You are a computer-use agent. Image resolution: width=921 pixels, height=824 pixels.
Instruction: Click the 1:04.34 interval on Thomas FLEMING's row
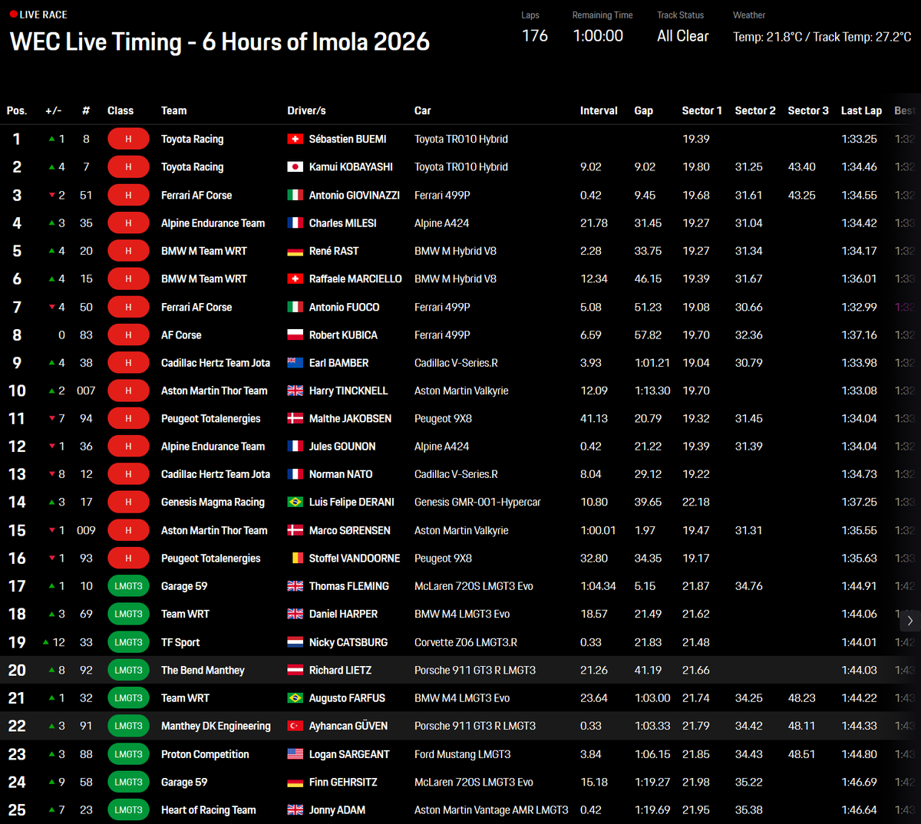pyautogui.click(x=598, y=586)
